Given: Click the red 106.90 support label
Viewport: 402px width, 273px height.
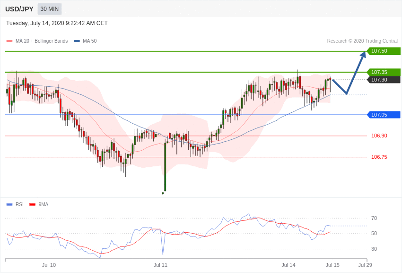Looking at the screenshot, I should 379,136.
